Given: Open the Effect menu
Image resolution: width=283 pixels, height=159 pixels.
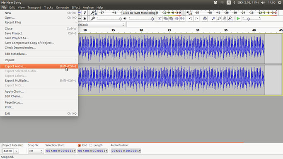Looking at the screenshot, I should (x=76, y=7).
